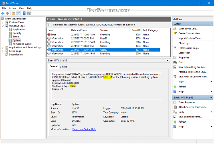Open the File menu
Viewport: 214px width, 144px height.
[x=4, y=8]
